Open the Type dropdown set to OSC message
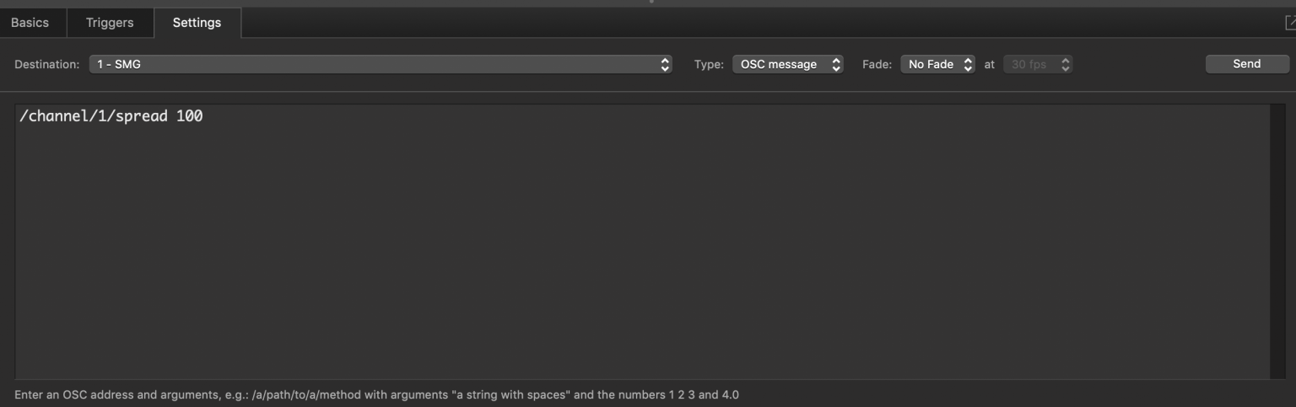This screenshot has height=407, width=1296. pyautogui.click(x=787, y=64)
